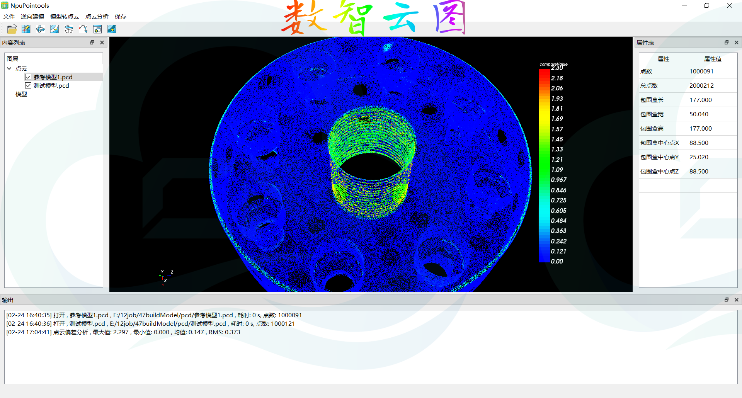Float the 属性表 panel
The image size is (742, 398).
tap(727, 43)
